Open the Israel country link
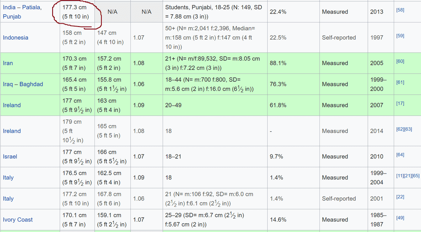The height and width of the screenshot is (232, 421). pyautogui.click(x=10, y=157)
